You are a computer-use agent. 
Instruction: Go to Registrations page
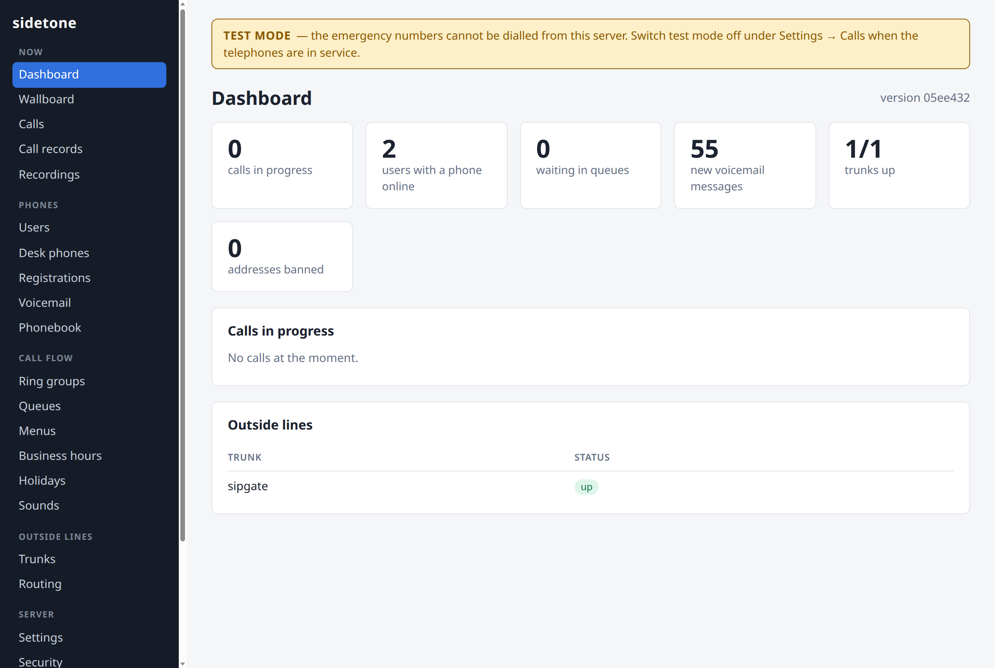(x=89, y=278)
